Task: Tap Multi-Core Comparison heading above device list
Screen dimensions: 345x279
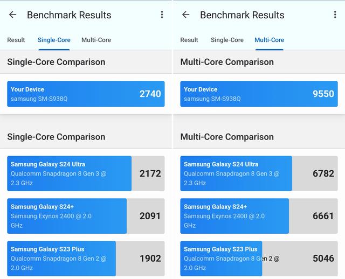Action: [x=227, y=137]
